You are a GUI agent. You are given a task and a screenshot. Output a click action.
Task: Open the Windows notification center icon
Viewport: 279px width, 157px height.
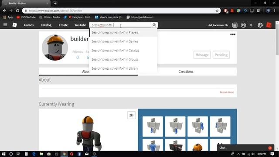272,154
